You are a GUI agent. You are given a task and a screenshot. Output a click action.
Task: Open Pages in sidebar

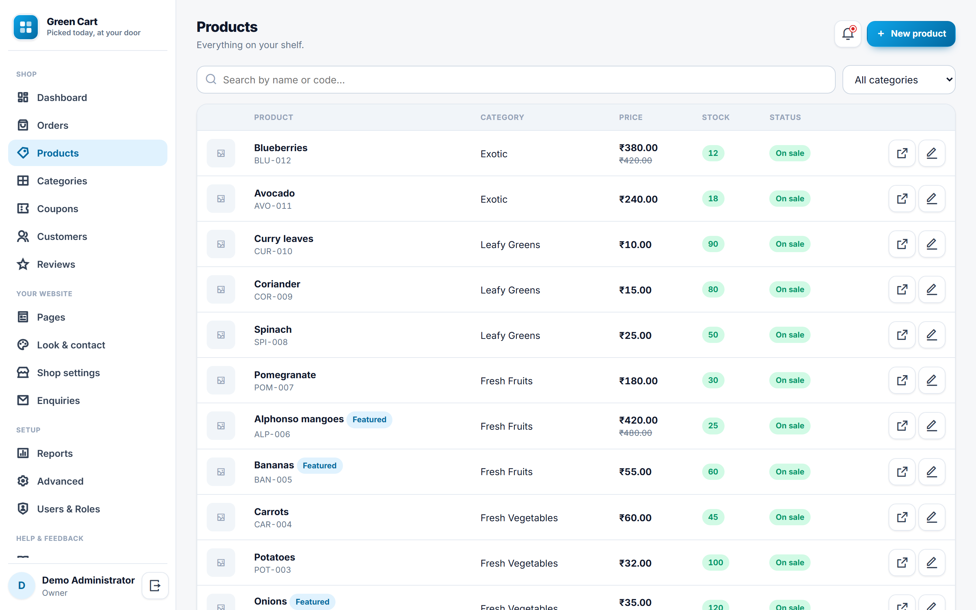click(87, 317)
